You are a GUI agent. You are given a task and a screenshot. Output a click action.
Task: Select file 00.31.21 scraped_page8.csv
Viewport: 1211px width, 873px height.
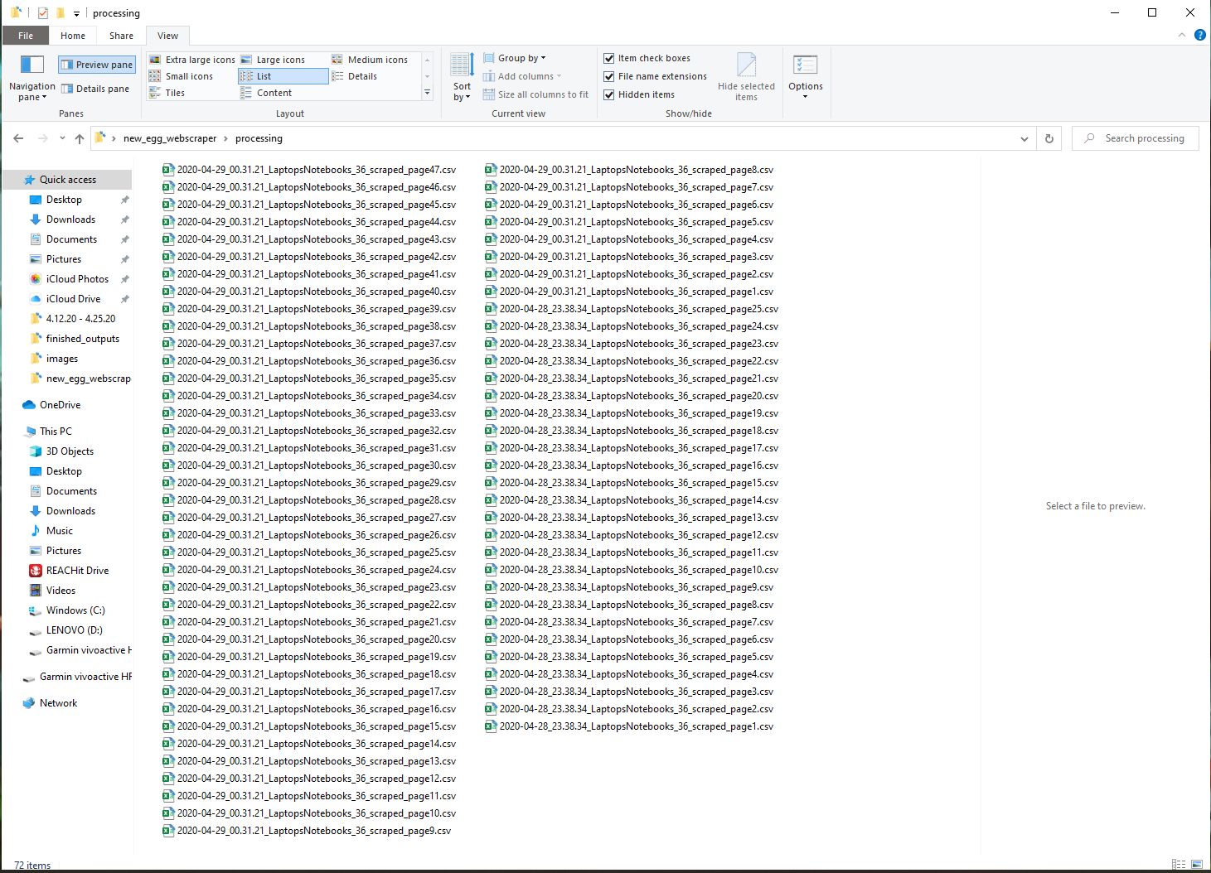coord(629,170)
